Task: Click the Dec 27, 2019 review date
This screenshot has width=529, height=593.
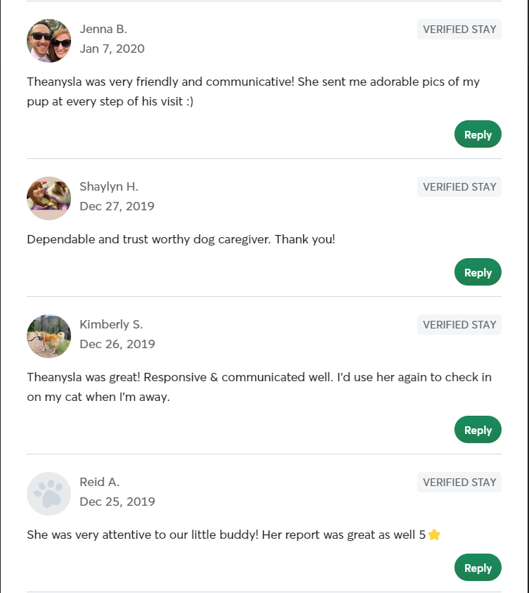Action: (117, 206)
